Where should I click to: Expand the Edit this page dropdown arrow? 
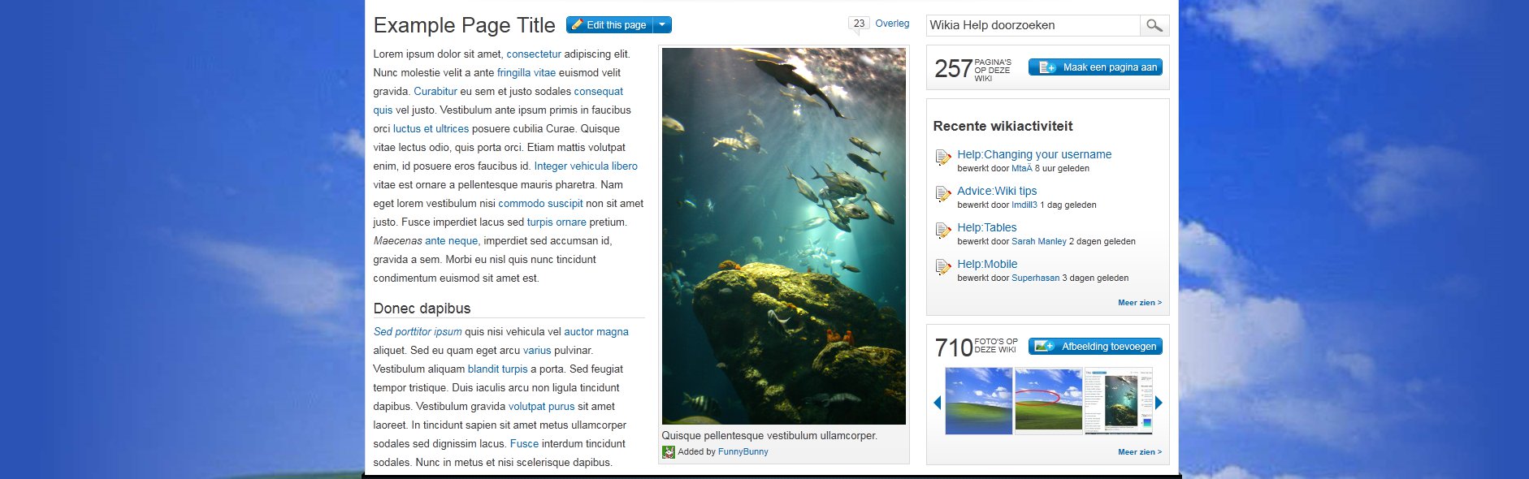point(663,25)
